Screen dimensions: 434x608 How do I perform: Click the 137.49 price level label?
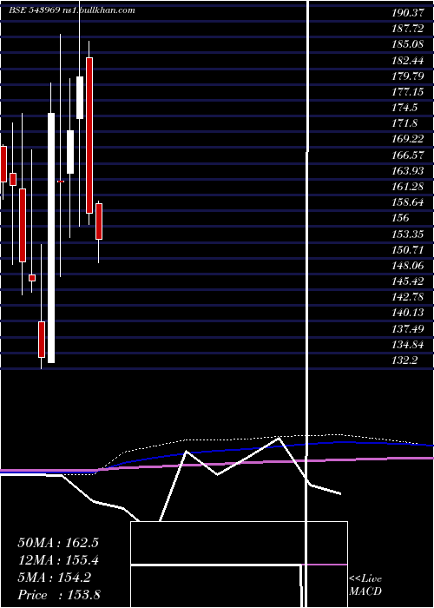(407, 329)
